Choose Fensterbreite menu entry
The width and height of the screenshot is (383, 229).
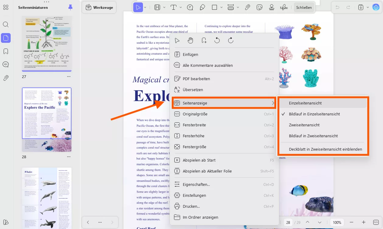point(224,125)
